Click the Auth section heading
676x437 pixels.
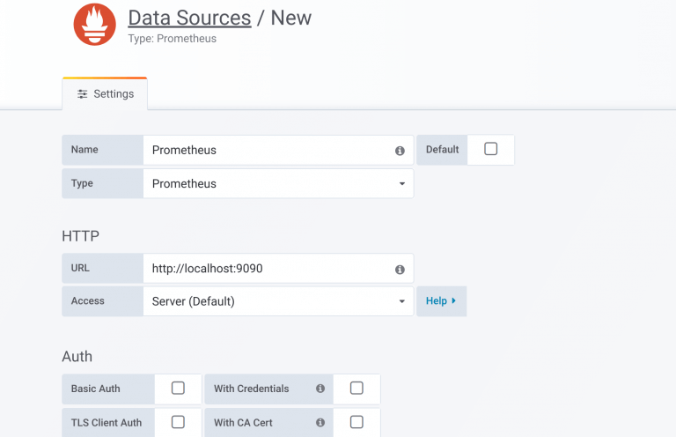(x=77, y=356)
